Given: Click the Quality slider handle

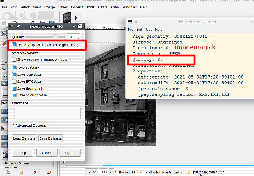Looking at the screenshot, I should click(x=56, y=37).
